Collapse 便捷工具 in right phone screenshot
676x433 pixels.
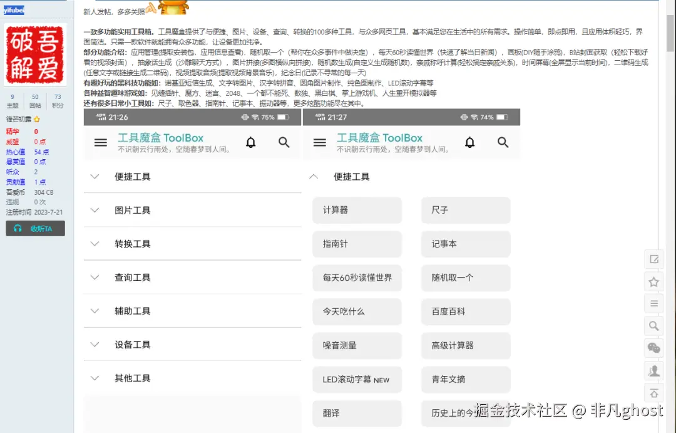411,177
